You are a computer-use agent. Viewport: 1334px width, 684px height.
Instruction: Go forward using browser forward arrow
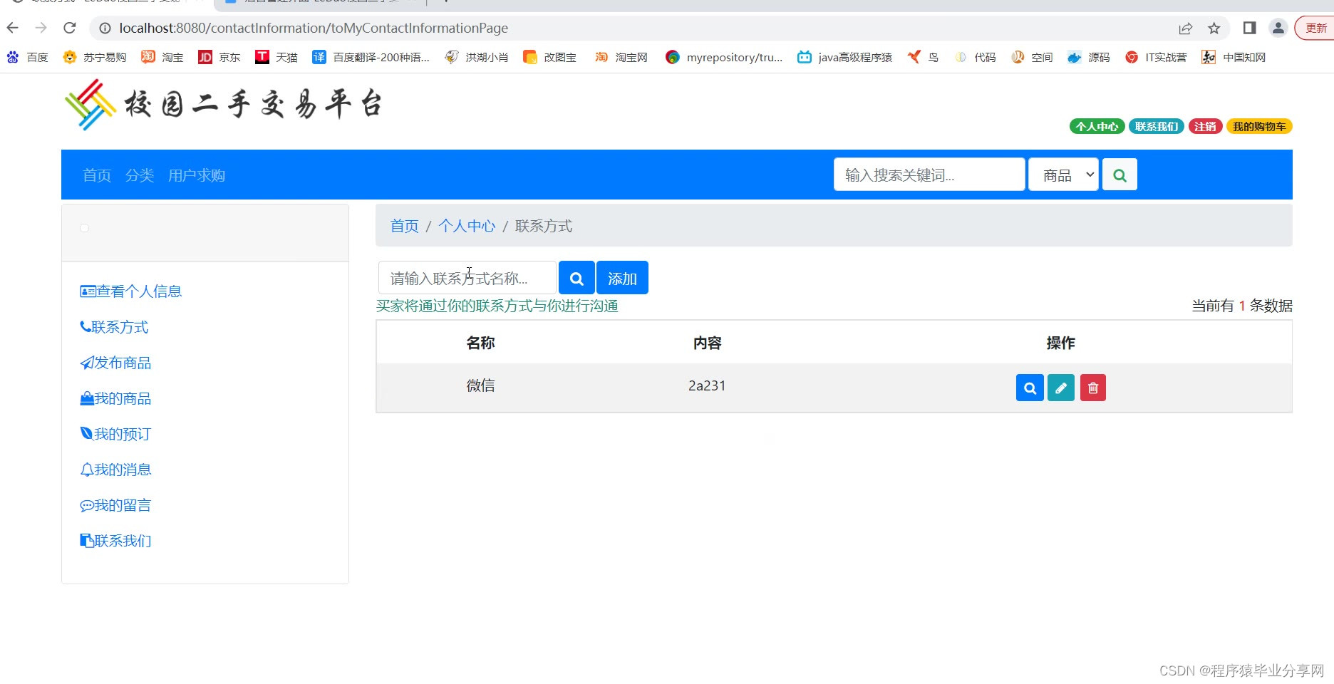click(x=41, y=28)
